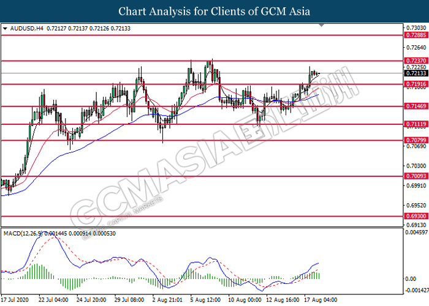Click the Chart Analysis for Clients title
Viewport: 429px width, 306px height.
[214, 12]
